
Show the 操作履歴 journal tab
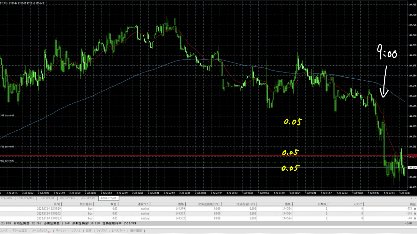pyautogui.click(x=136, y=231)
